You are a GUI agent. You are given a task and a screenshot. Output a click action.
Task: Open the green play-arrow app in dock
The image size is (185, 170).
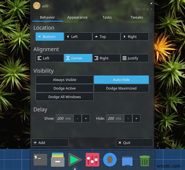click(75, 160)
